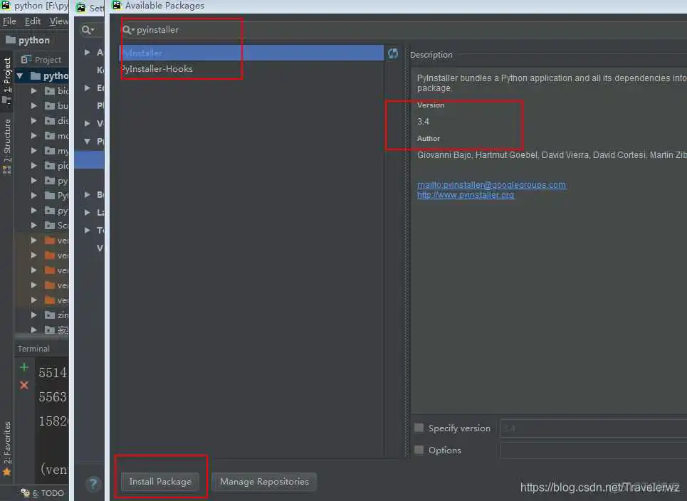Switch to the 7: Structure side tab

(7, 146)
